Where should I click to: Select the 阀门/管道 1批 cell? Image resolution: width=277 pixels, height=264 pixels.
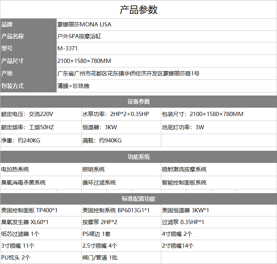click(100, 258)
